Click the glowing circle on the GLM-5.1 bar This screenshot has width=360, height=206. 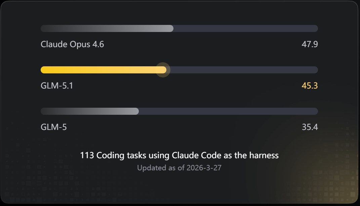[x=163, y=70]
